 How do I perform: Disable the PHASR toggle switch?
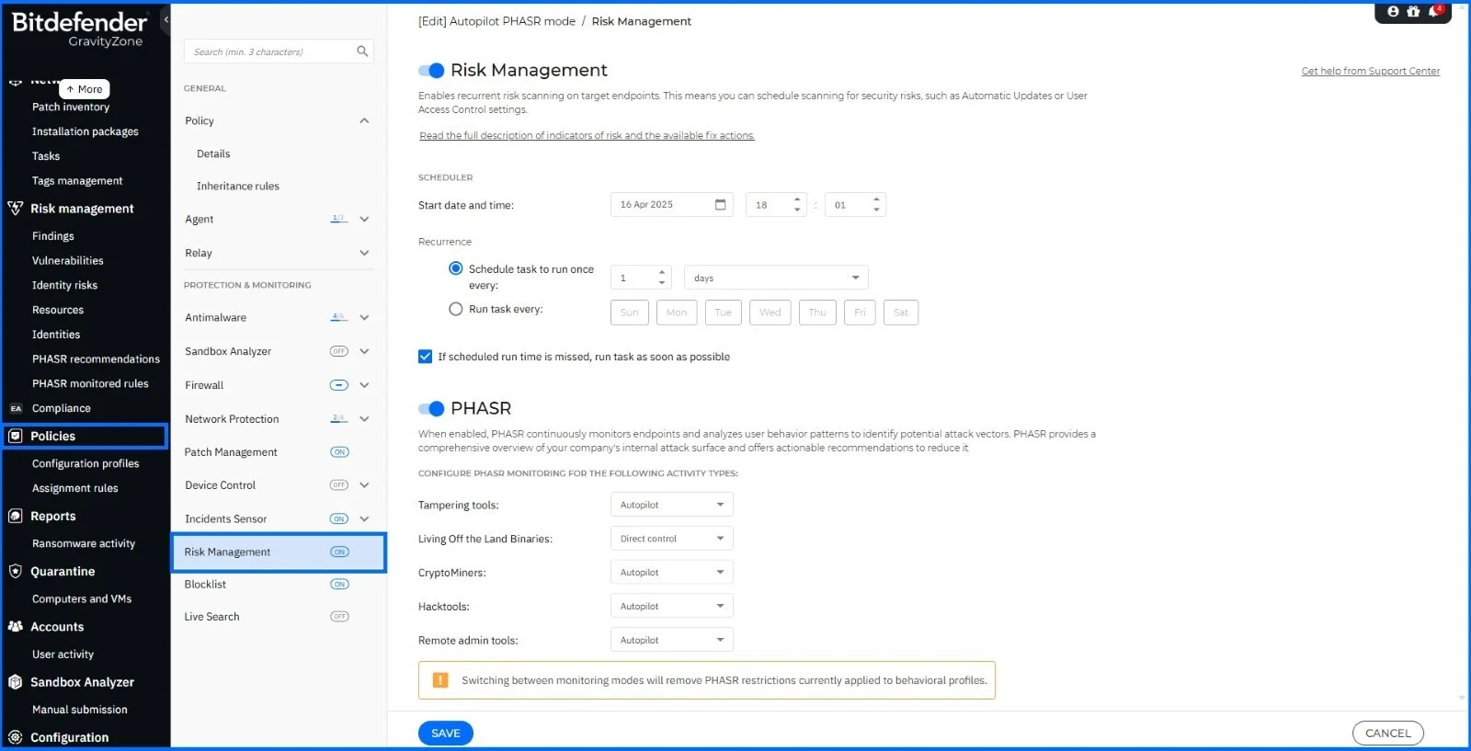[x=431, y=409]
